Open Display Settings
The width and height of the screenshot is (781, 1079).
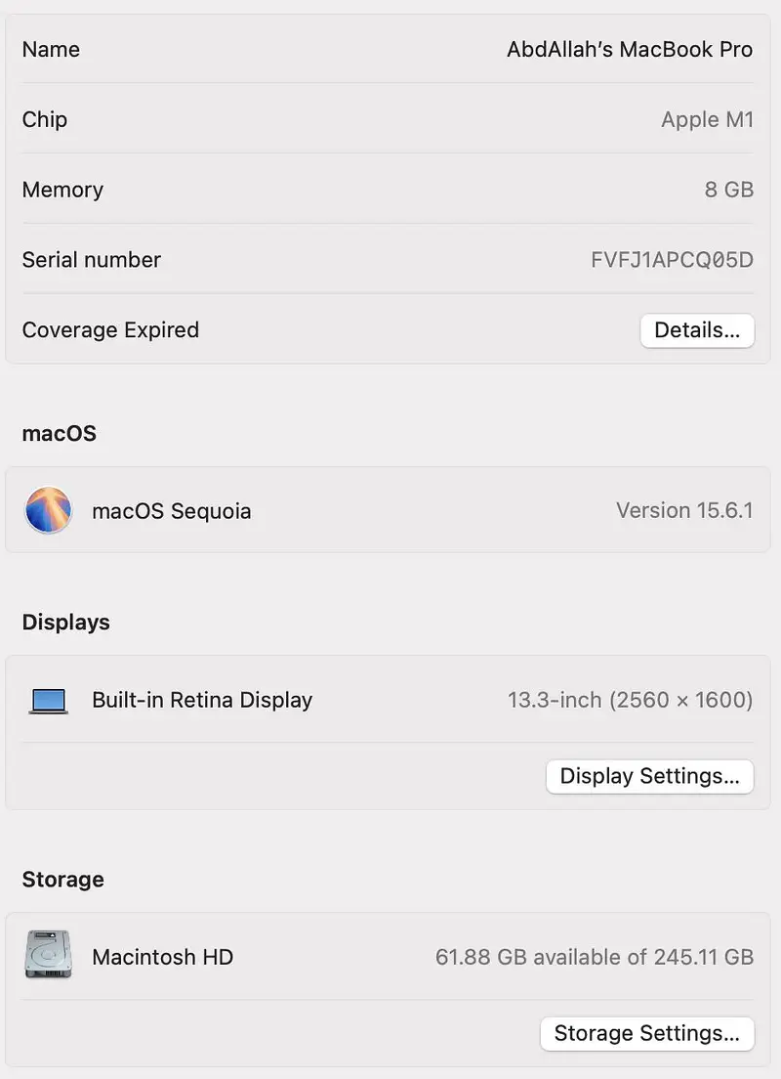649,776
